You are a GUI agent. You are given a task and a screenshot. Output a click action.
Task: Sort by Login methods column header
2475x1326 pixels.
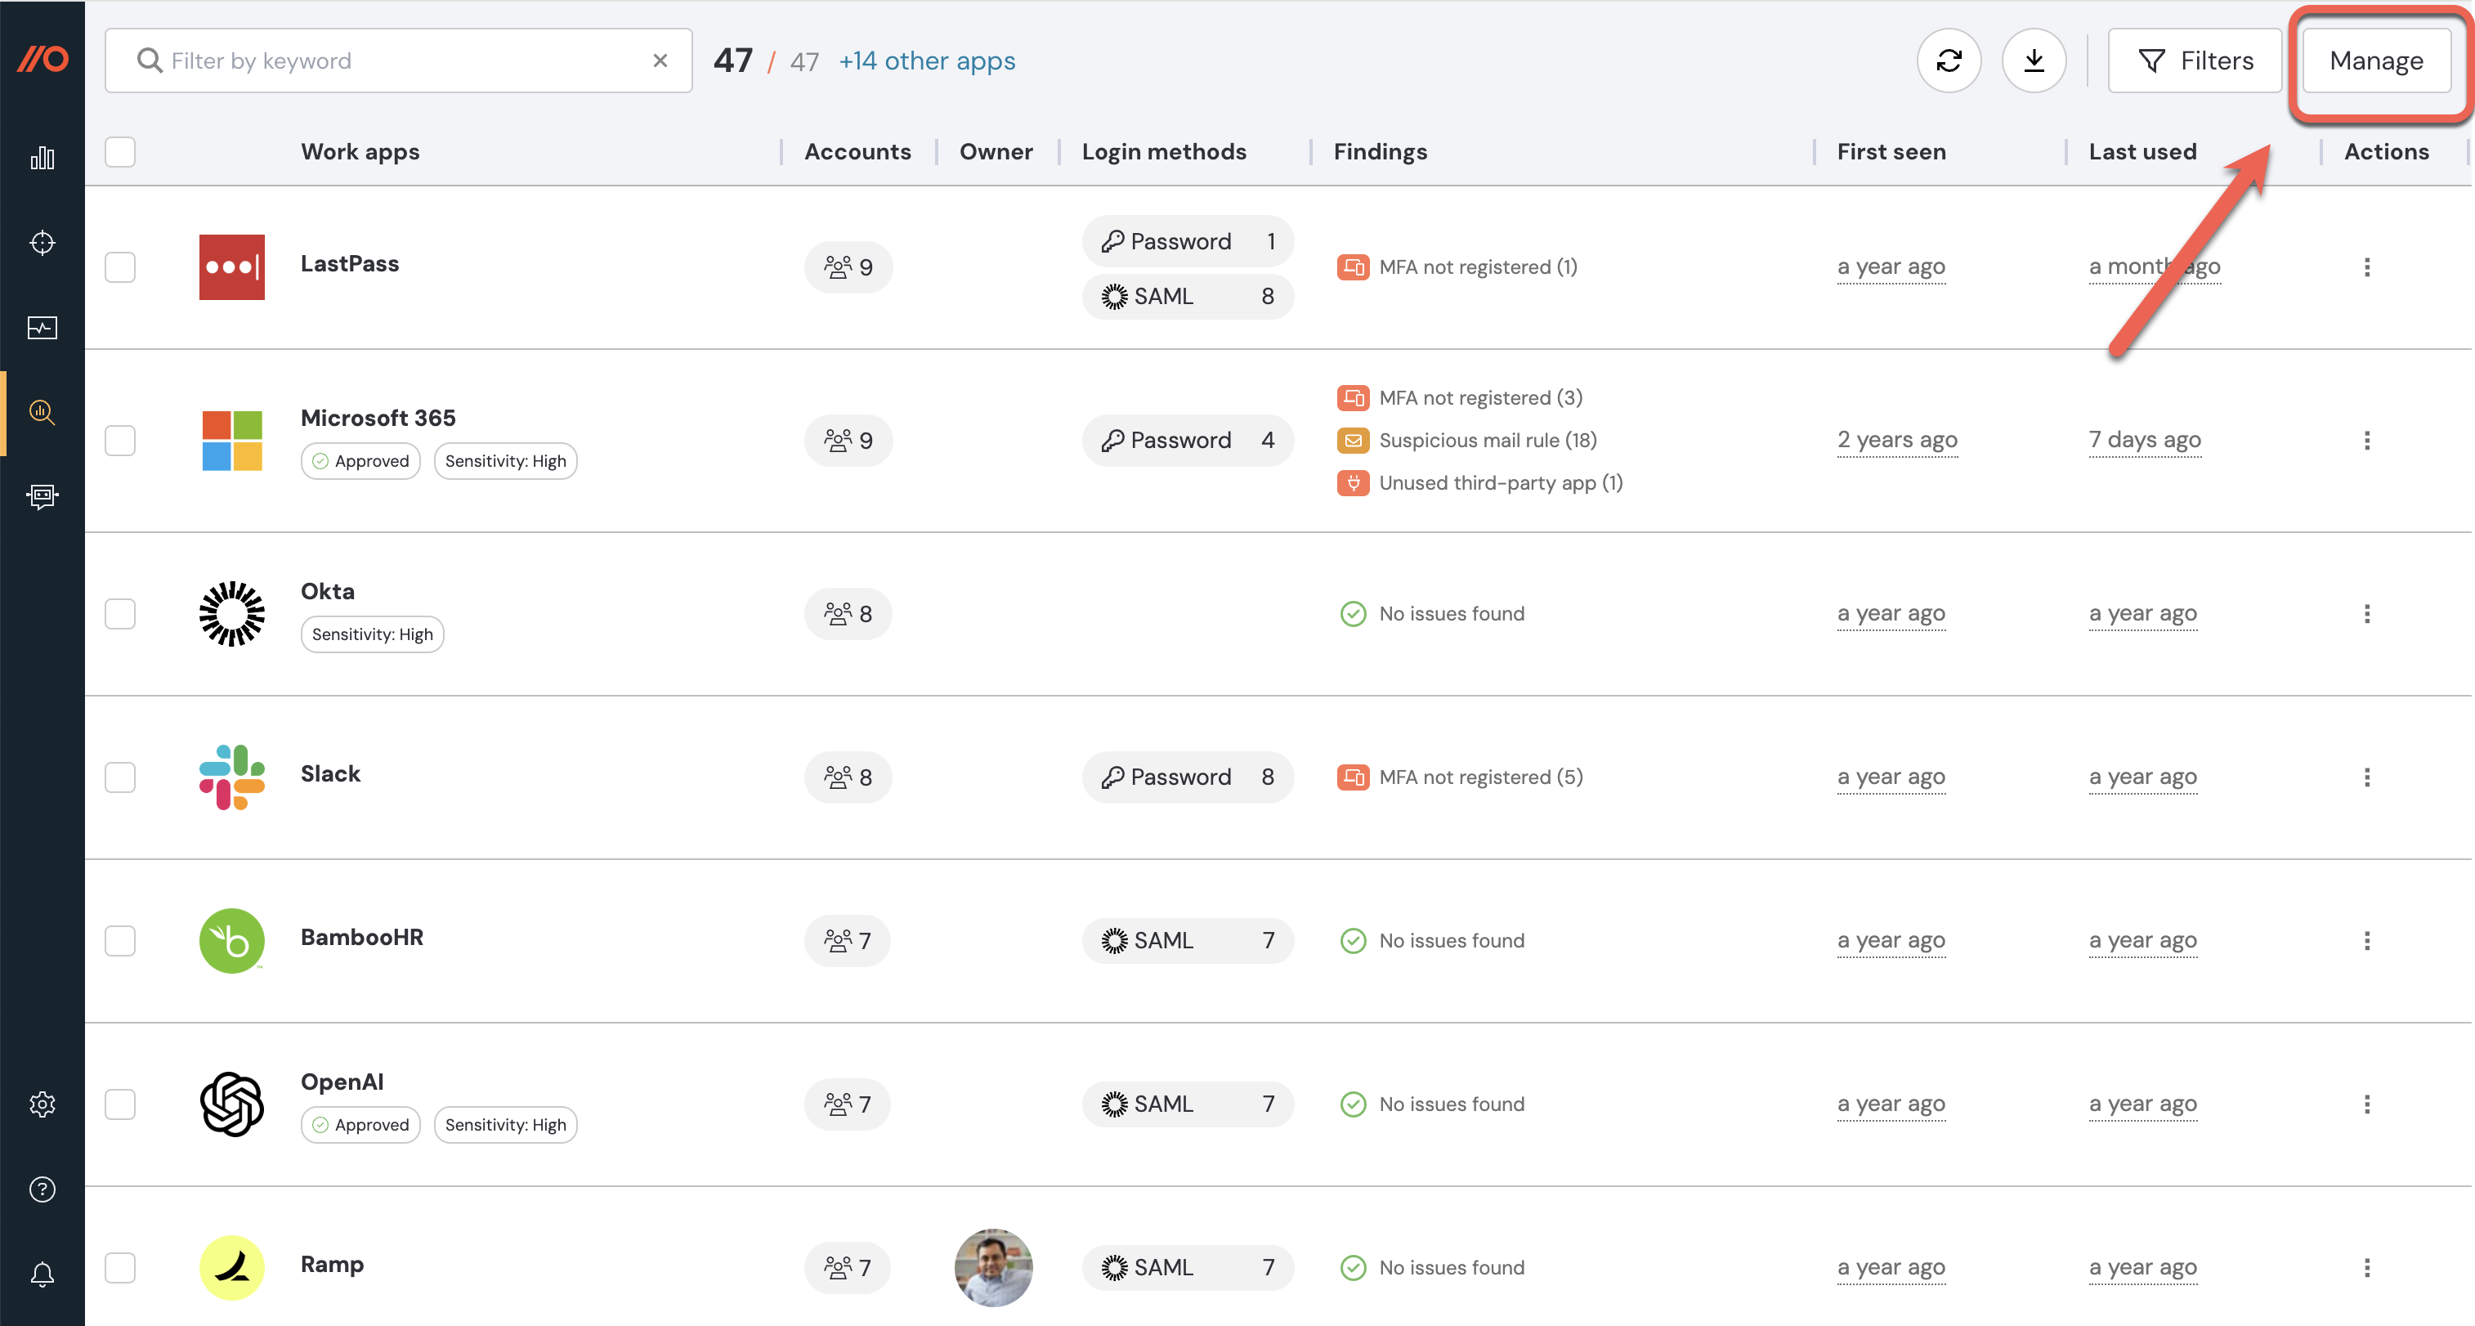click(x=1163, y=151)
